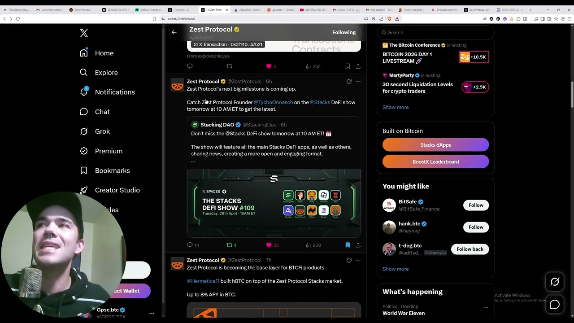The height and width of the screenshot is (323, 574).
Task: Switch to the Token Analytics browser tab
Action: point(413,9)
